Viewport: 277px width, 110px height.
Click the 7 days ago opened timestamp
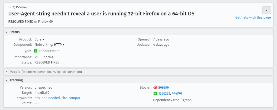161,39
